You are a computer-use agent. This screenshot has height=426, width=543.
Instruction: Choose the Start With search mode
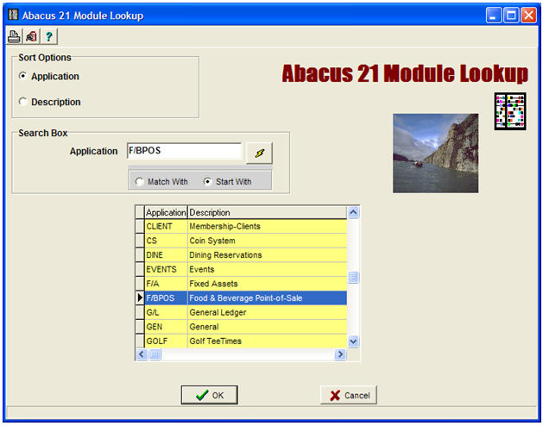coord(207,181)
